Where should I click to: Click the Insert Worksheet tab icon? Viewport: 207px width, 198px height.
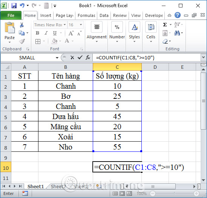[99, 186]
